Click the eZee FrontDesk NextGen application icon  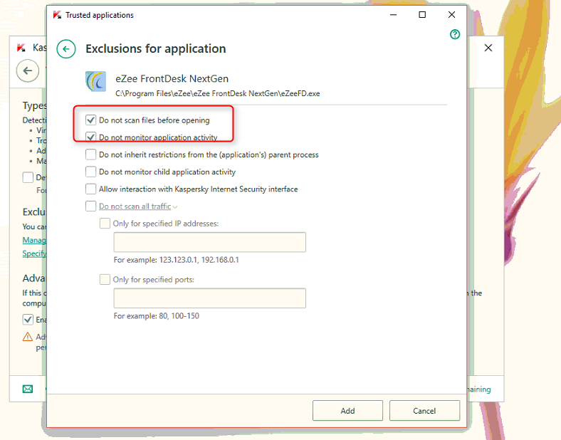click(x=95, y=81)
